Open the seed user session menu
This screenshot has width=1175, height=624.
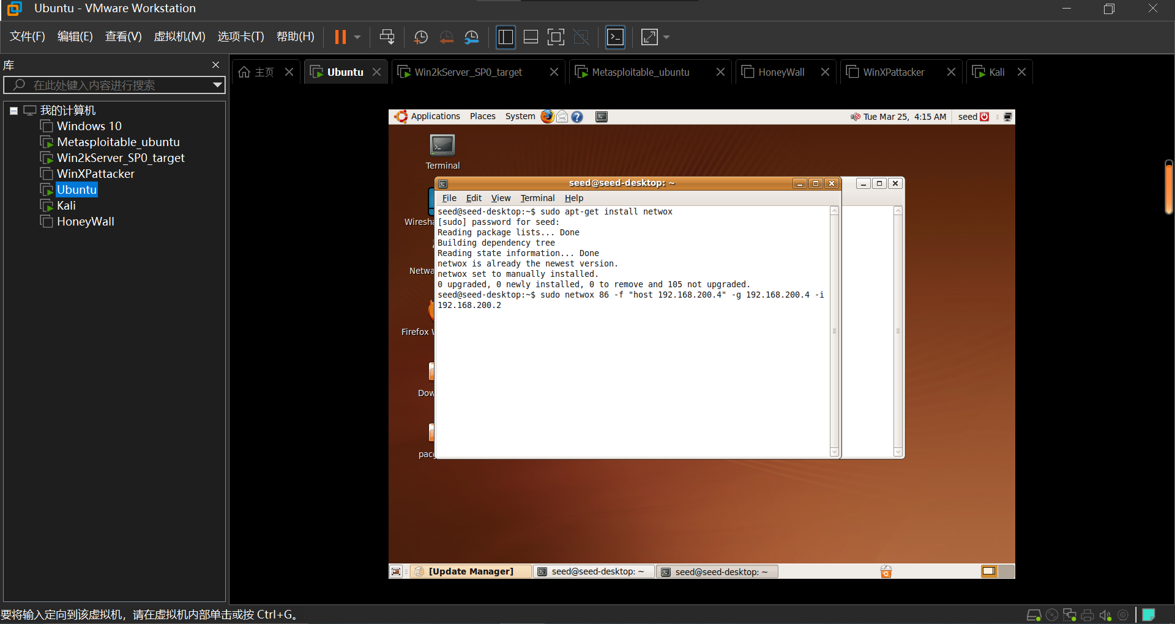[973, 117]
